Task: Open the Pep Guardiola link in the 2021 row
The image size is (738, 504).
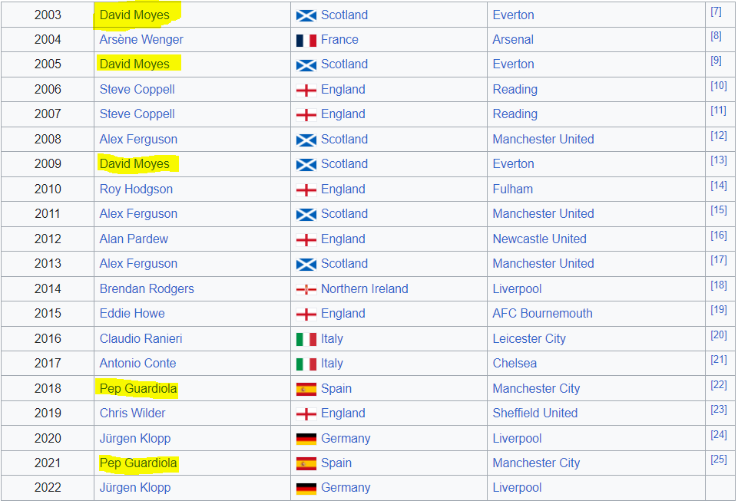Action: pyautogui.click(x=138, y=463)
